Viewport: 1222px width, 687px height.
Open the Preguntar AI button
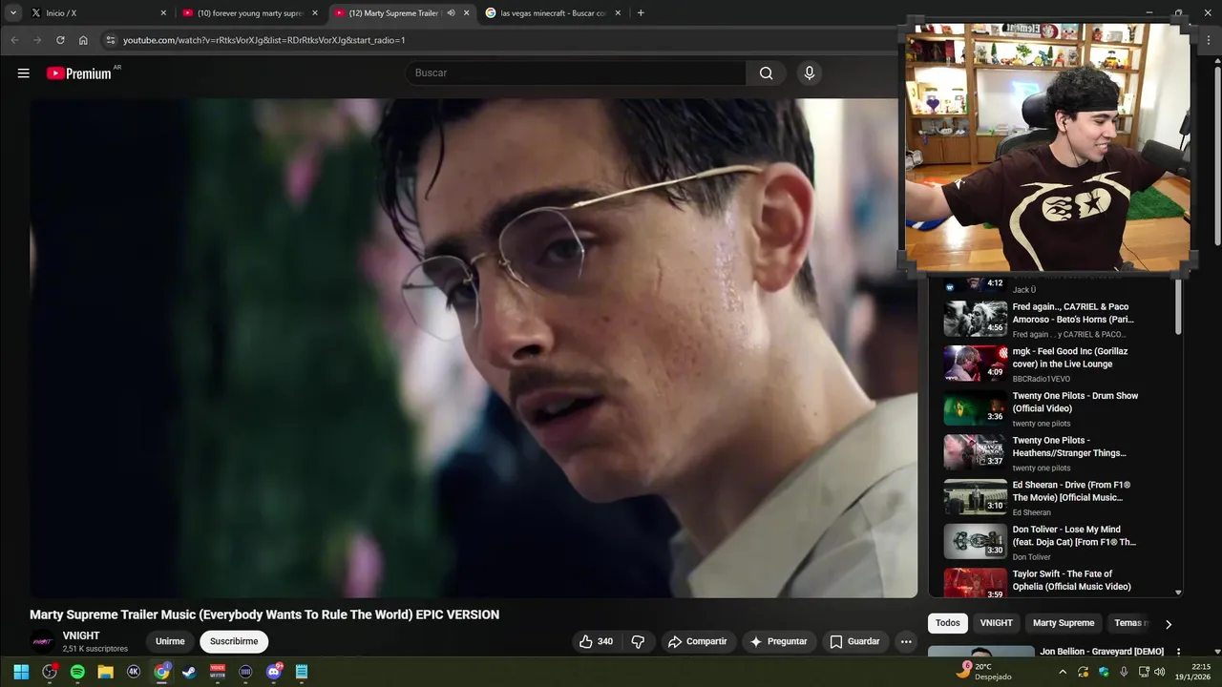(779, 641)
